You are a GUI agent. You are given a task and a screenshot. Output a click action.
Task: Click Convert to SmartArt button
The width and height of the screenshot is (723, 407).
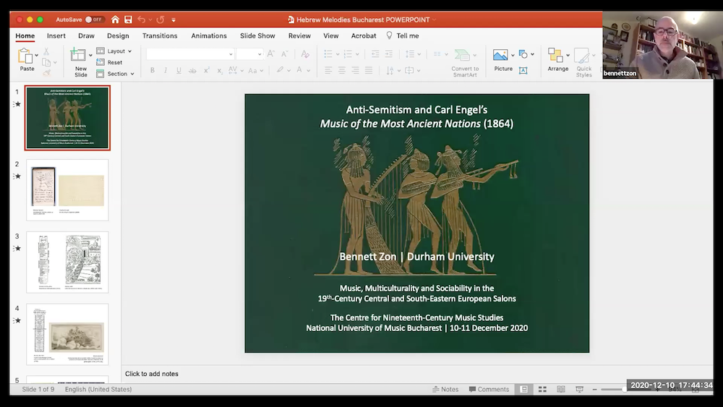click(x=465, y=63)
